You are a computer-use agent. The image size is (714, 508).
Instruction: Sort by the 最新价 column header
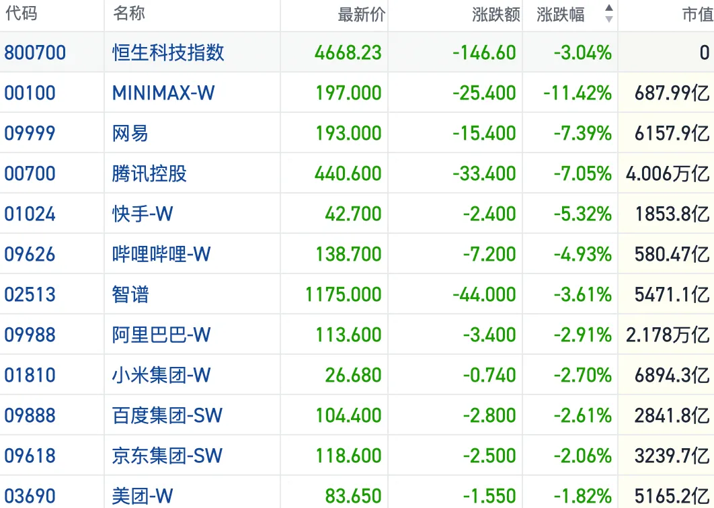(x=362, y=15)
